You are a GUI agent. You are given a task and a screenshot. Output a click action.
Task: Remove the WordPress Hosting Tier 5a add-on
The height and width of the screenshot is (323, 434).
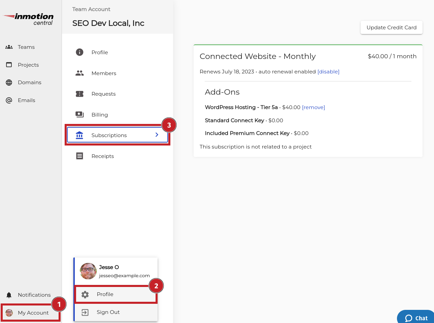click(313, 107)
